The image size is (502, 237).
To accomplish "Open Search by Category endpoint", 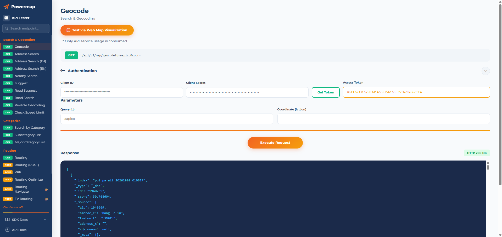I will click(x=26, y=128).
